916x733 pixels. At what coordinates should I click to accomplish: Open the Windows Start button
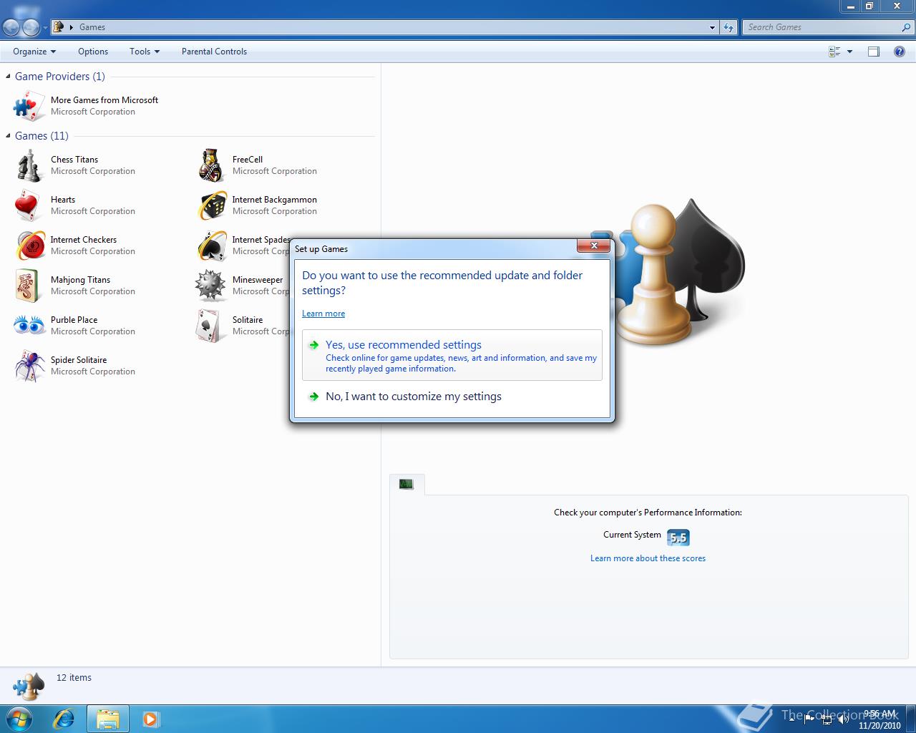19,719
